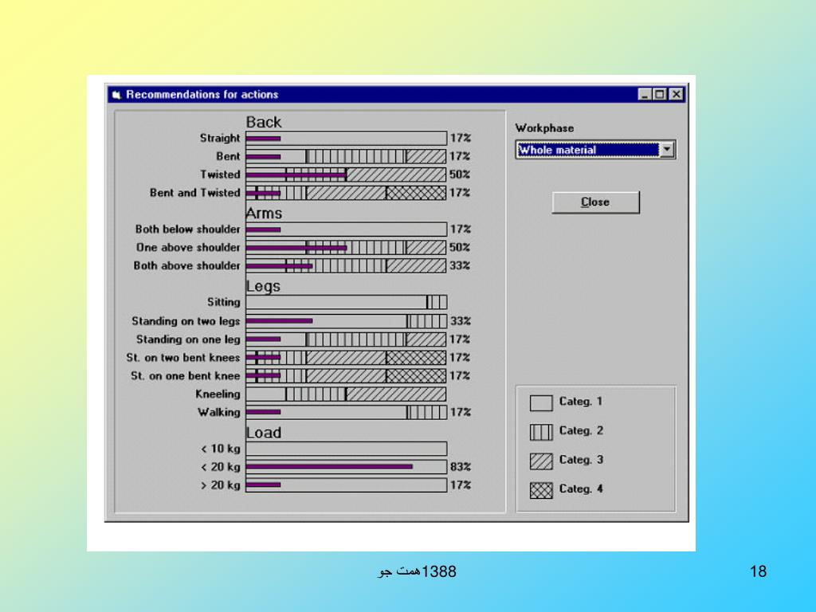
Task: Minimize the Recommendations for actions window
Action: 644,94
